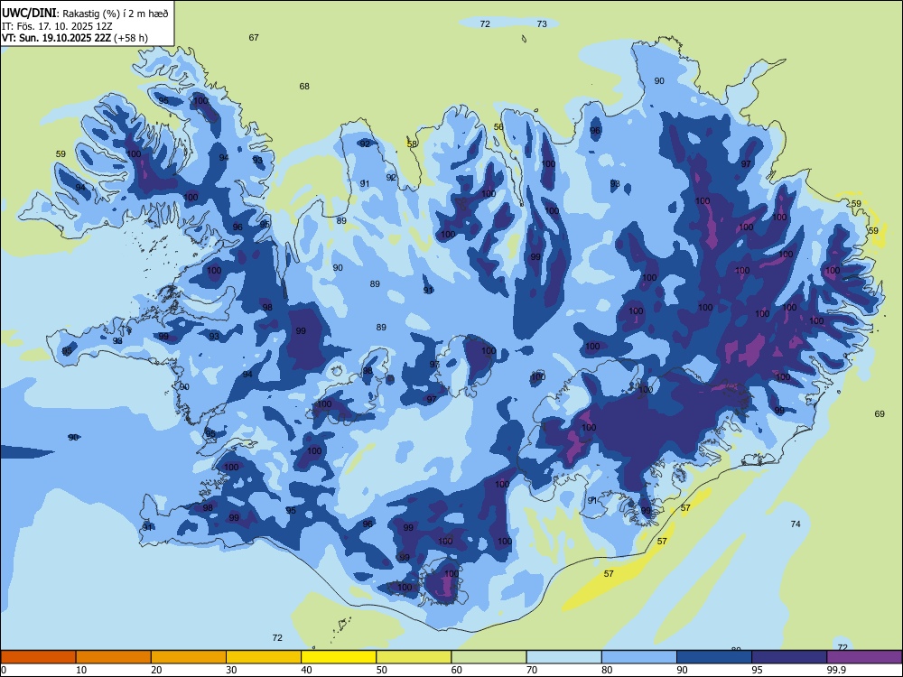Viewport: 903px width, 677px height.
Task: Click the '99.9' legend tick label
Action: pos(836,670)
